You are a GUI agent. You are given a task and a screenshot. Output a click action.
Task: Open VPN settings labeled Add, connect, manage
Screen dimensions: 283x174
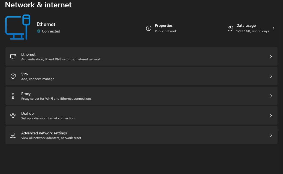click(x=38, y=79)
